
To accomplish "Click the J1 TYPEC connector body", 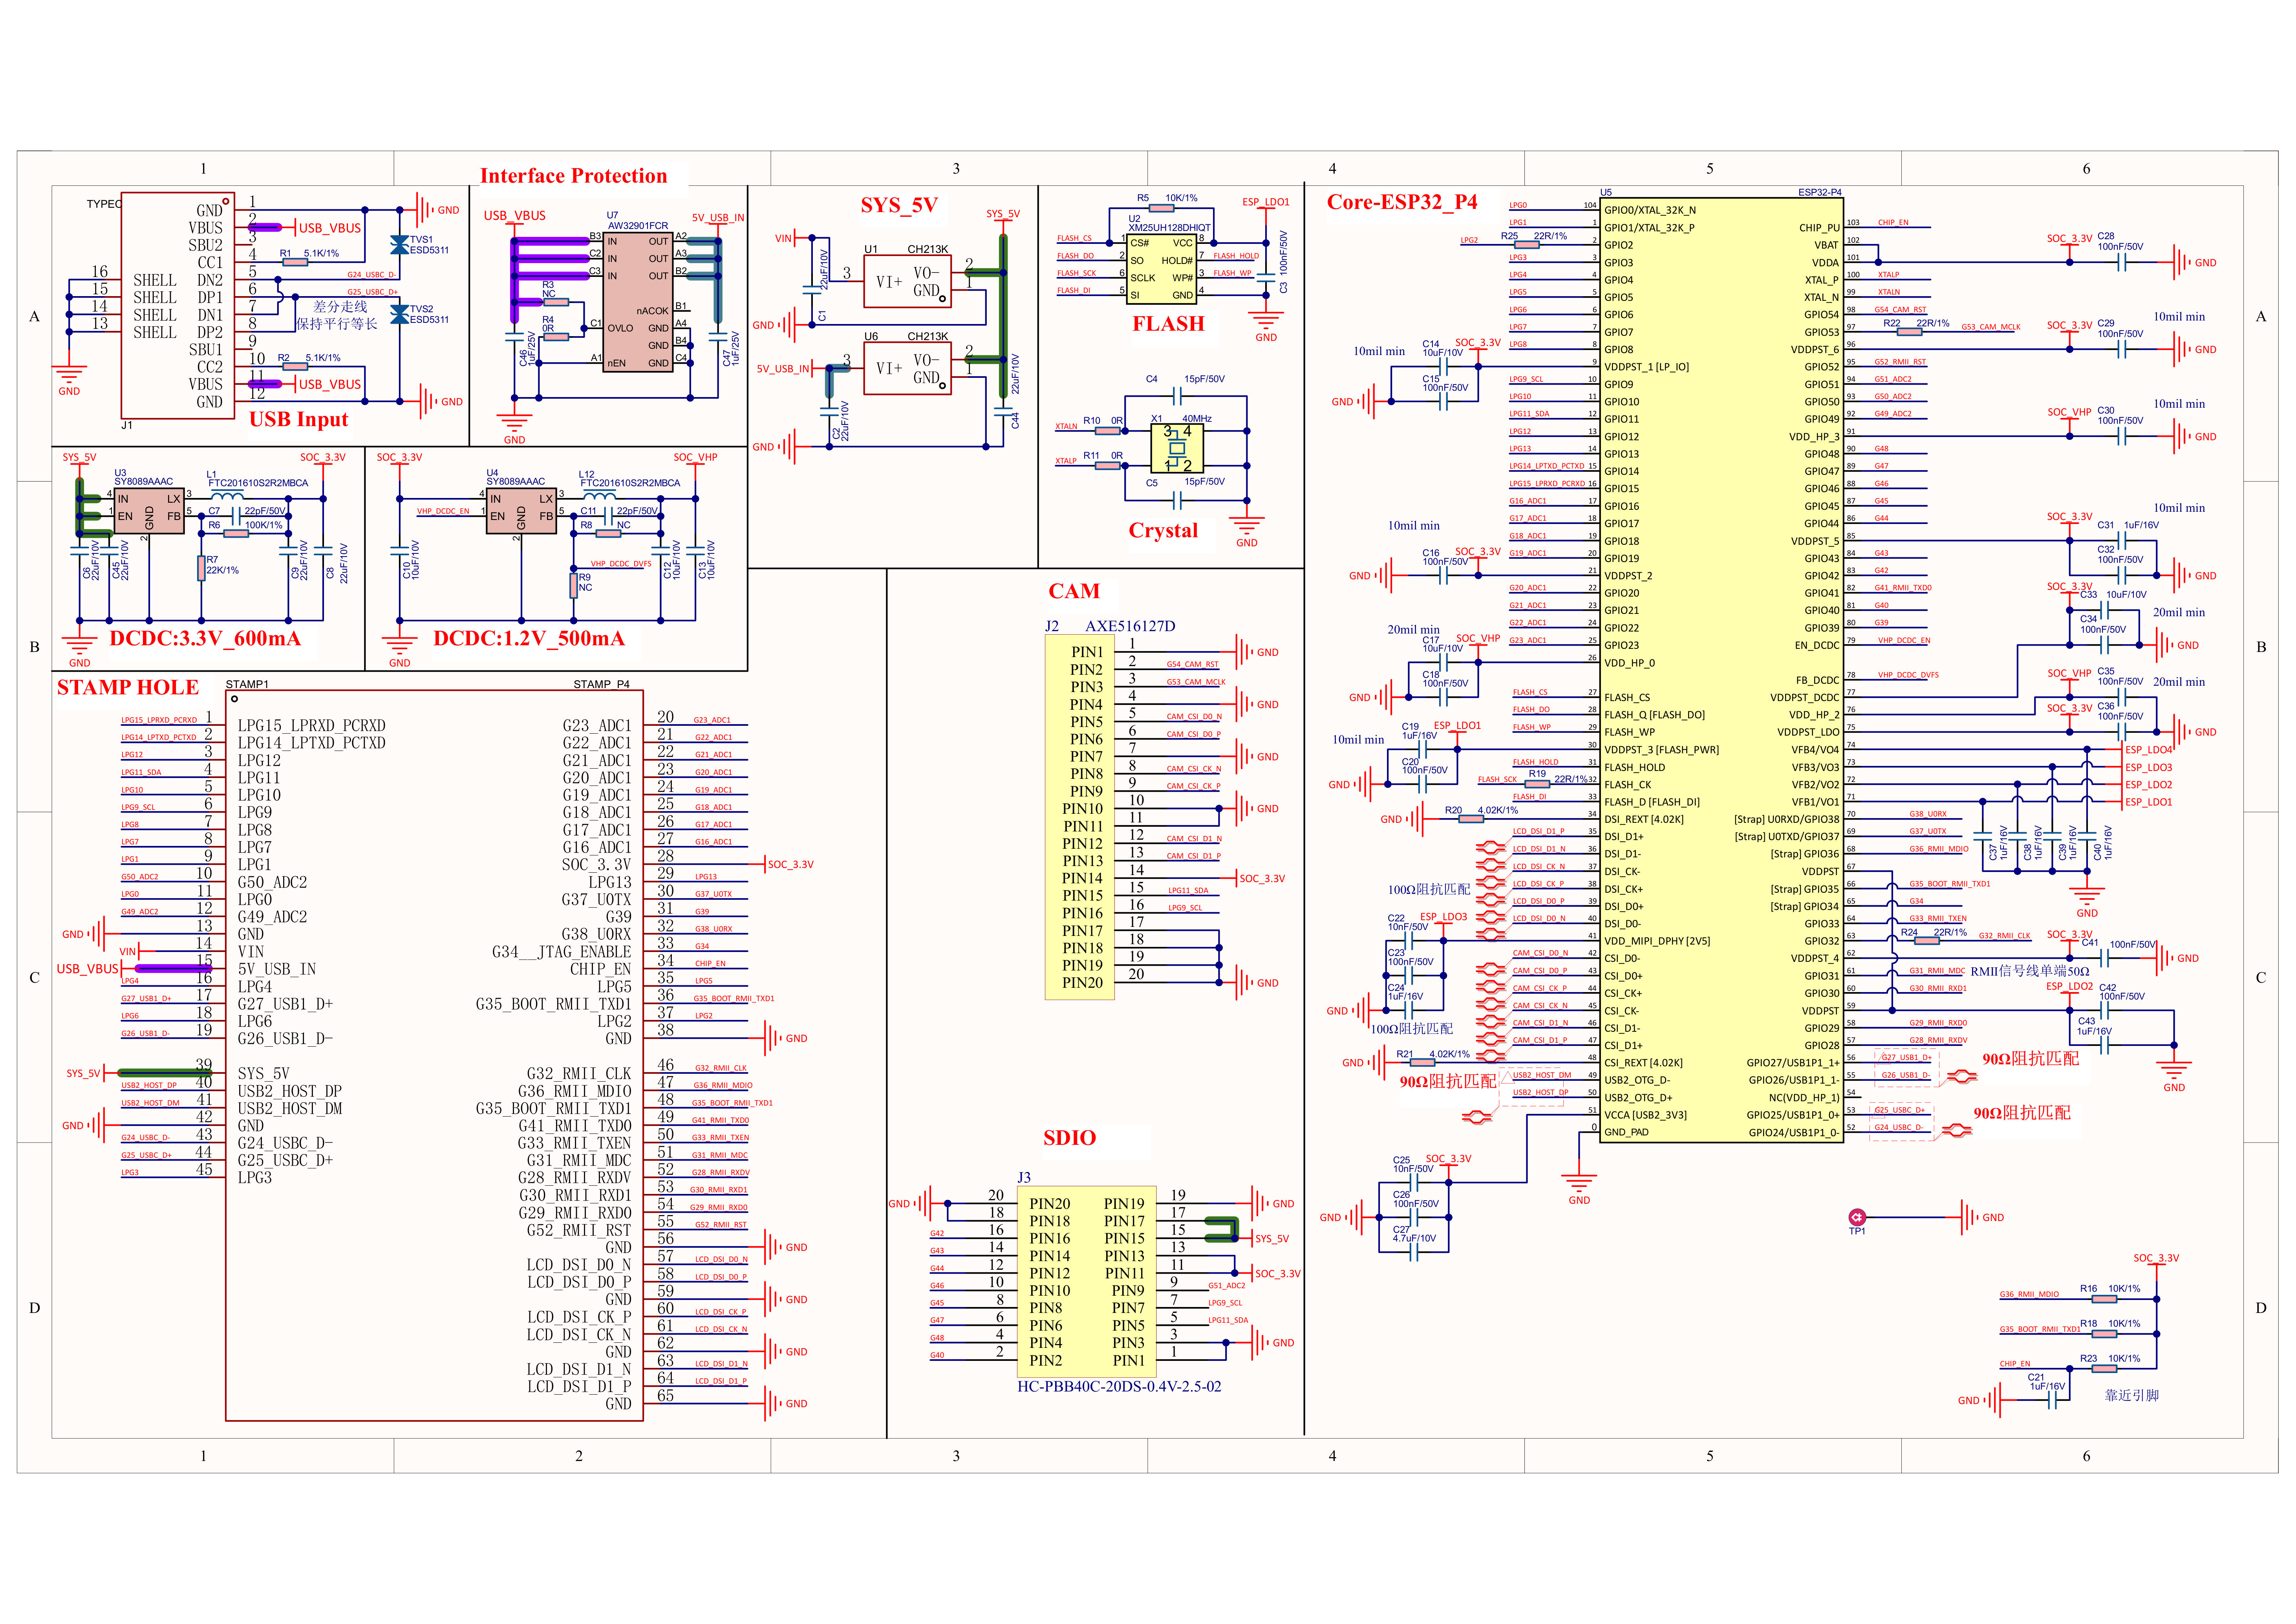I will tap(177, 305).
